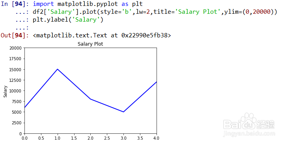Click the 1.5 x-axis tick label

pos(74,138)
